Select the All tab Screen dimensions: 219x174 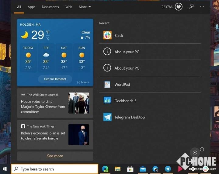[19, 7]
